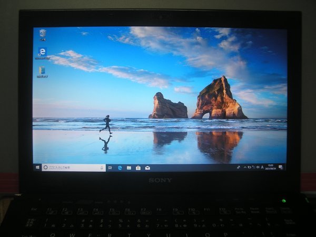Activate the microphone icon in search box

tap(102, 167)
